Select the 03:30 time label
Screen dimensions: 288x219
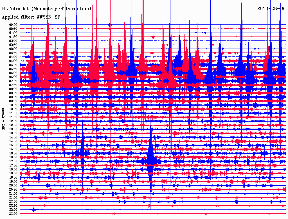[13, 53]
